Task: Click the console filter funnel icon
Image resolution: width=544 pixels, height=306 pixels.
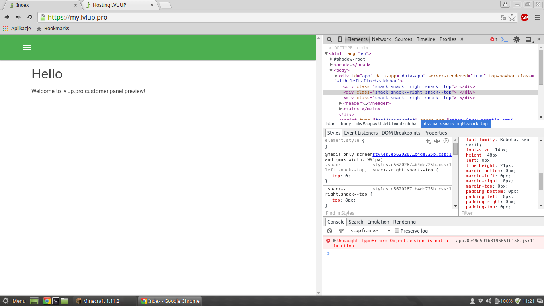Action: [341, 231]
